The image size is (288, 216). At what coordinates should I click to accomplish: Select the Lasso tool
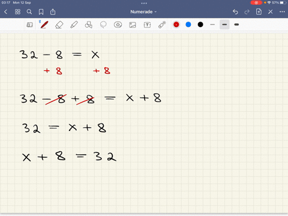point(103,25)
